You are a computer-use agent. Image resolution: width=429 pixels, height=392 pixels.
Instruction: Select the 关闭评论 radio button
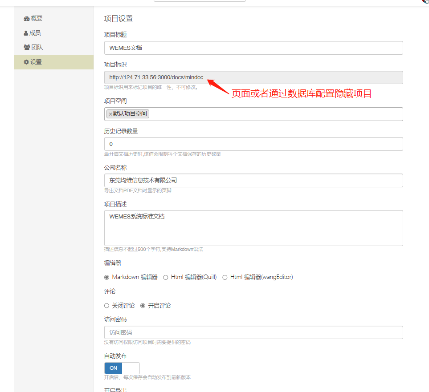point(106,306)
